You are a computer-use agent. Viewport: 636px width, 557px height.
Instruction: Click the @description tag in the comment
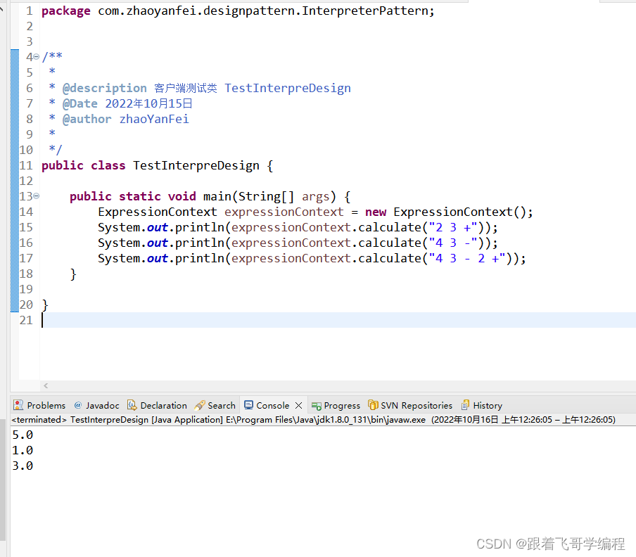pyautogui.click(x=104, y=88)
